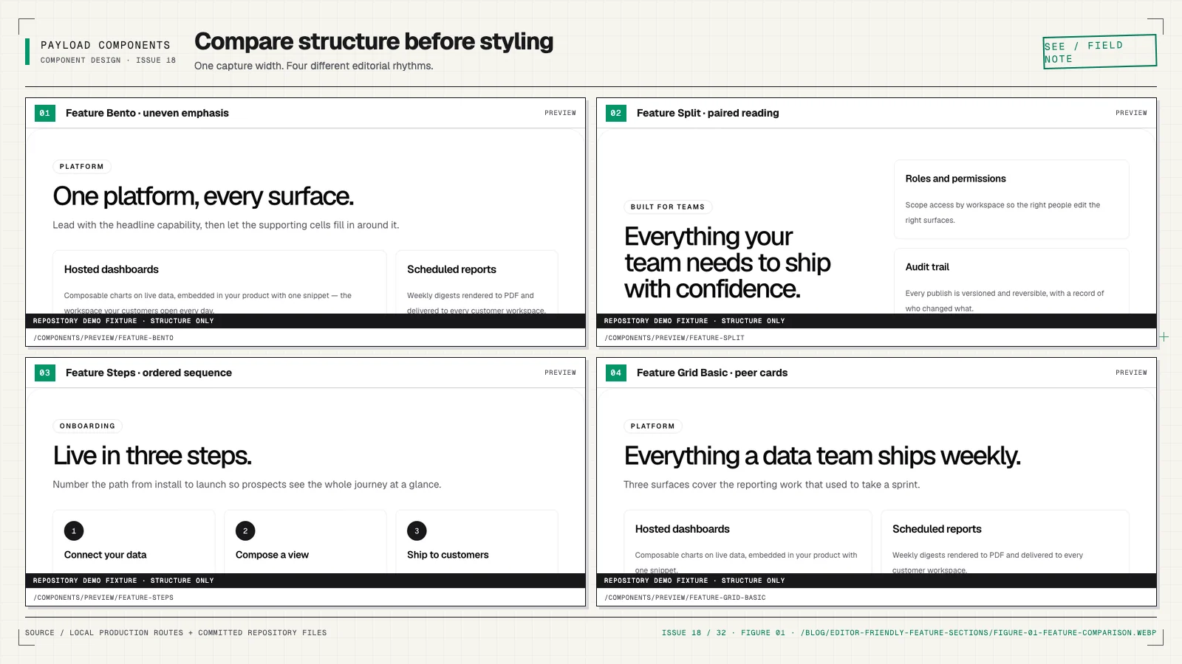This screenshot has width=1182, height=664.
Task: Click 'Scope access by workspace' description
Action: (1002, 212)
